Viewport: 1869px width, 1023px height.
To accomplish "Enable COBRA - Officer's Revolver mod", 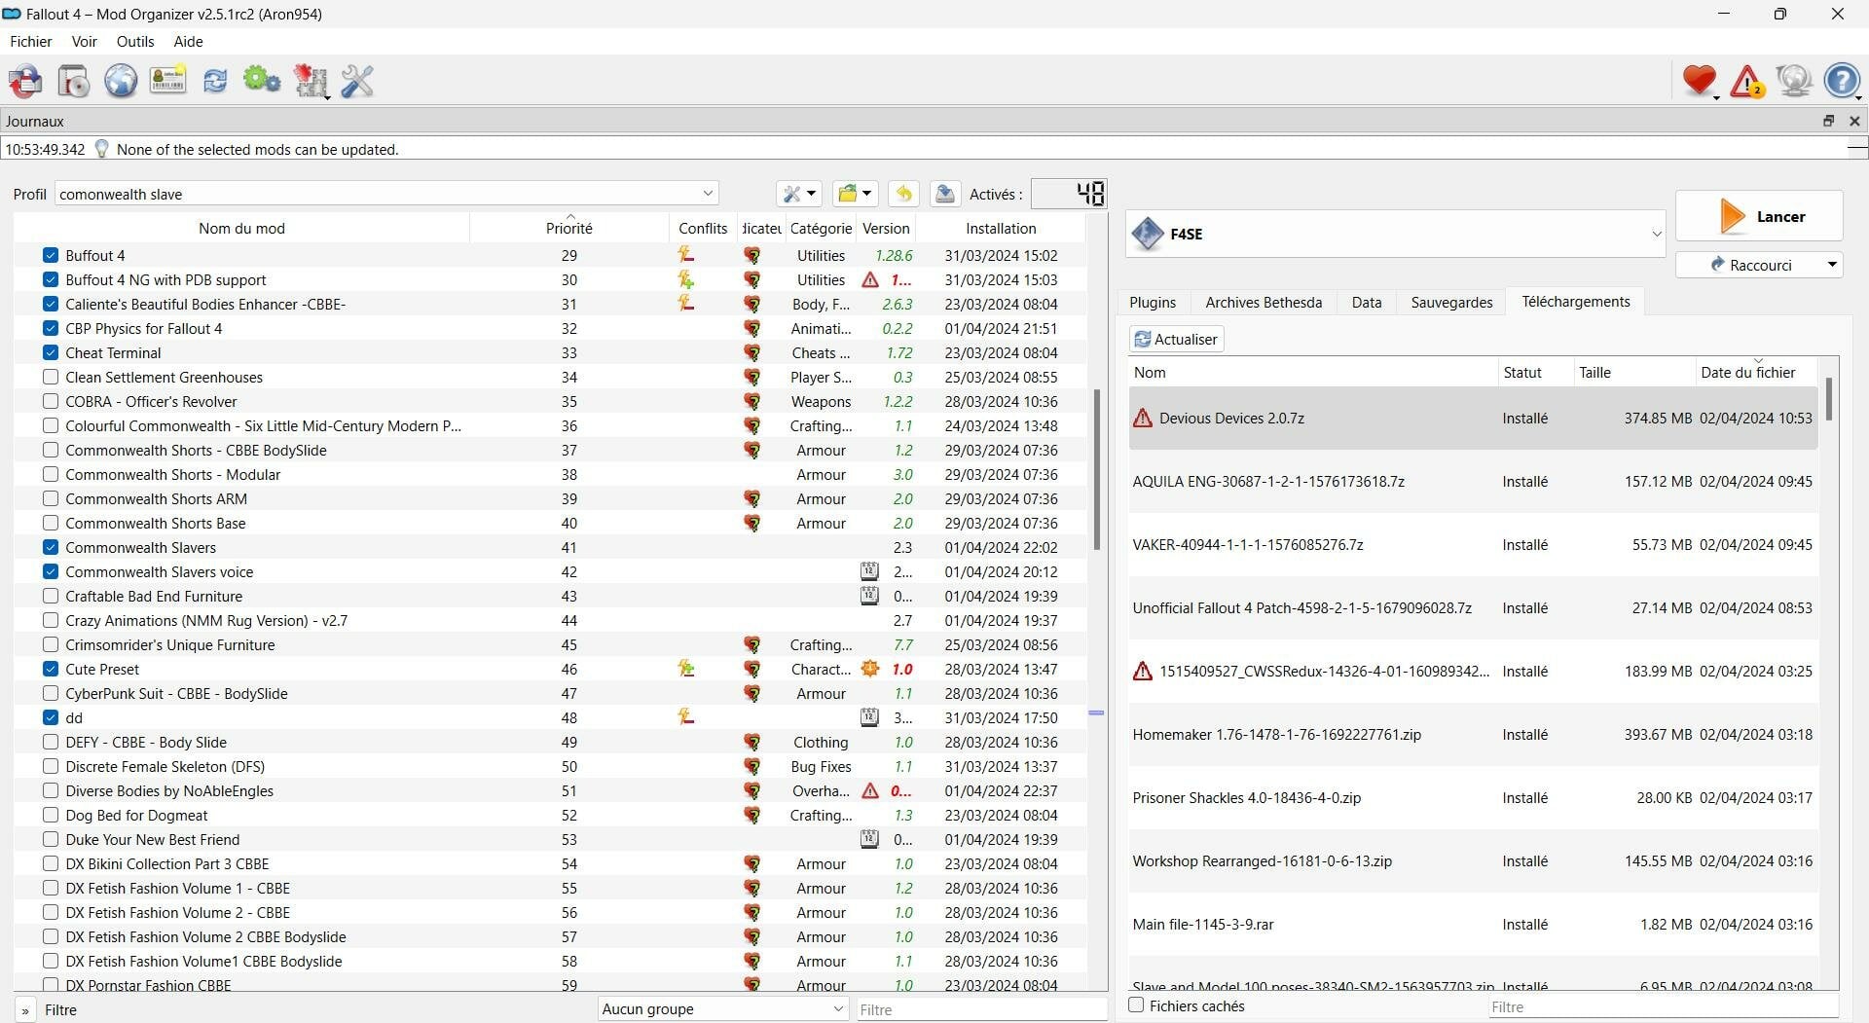I will (51, 401).
